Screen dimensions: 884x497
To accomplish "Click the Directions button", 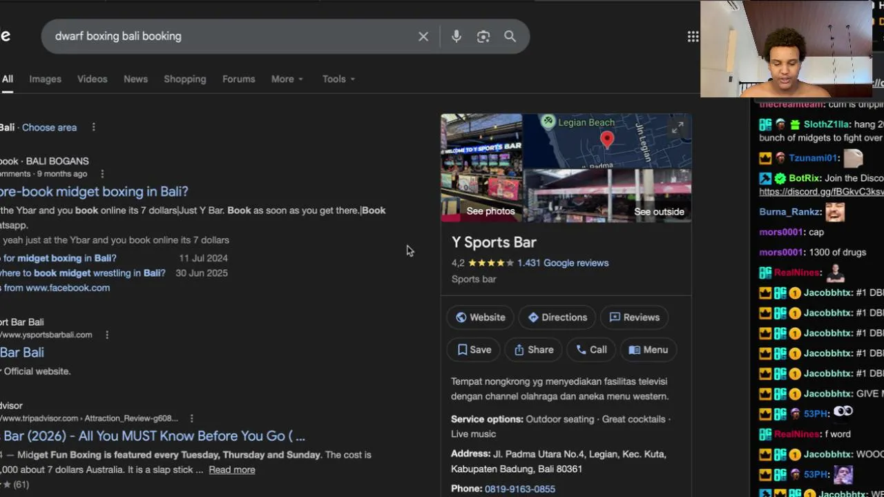I will (x=557, y=318).
